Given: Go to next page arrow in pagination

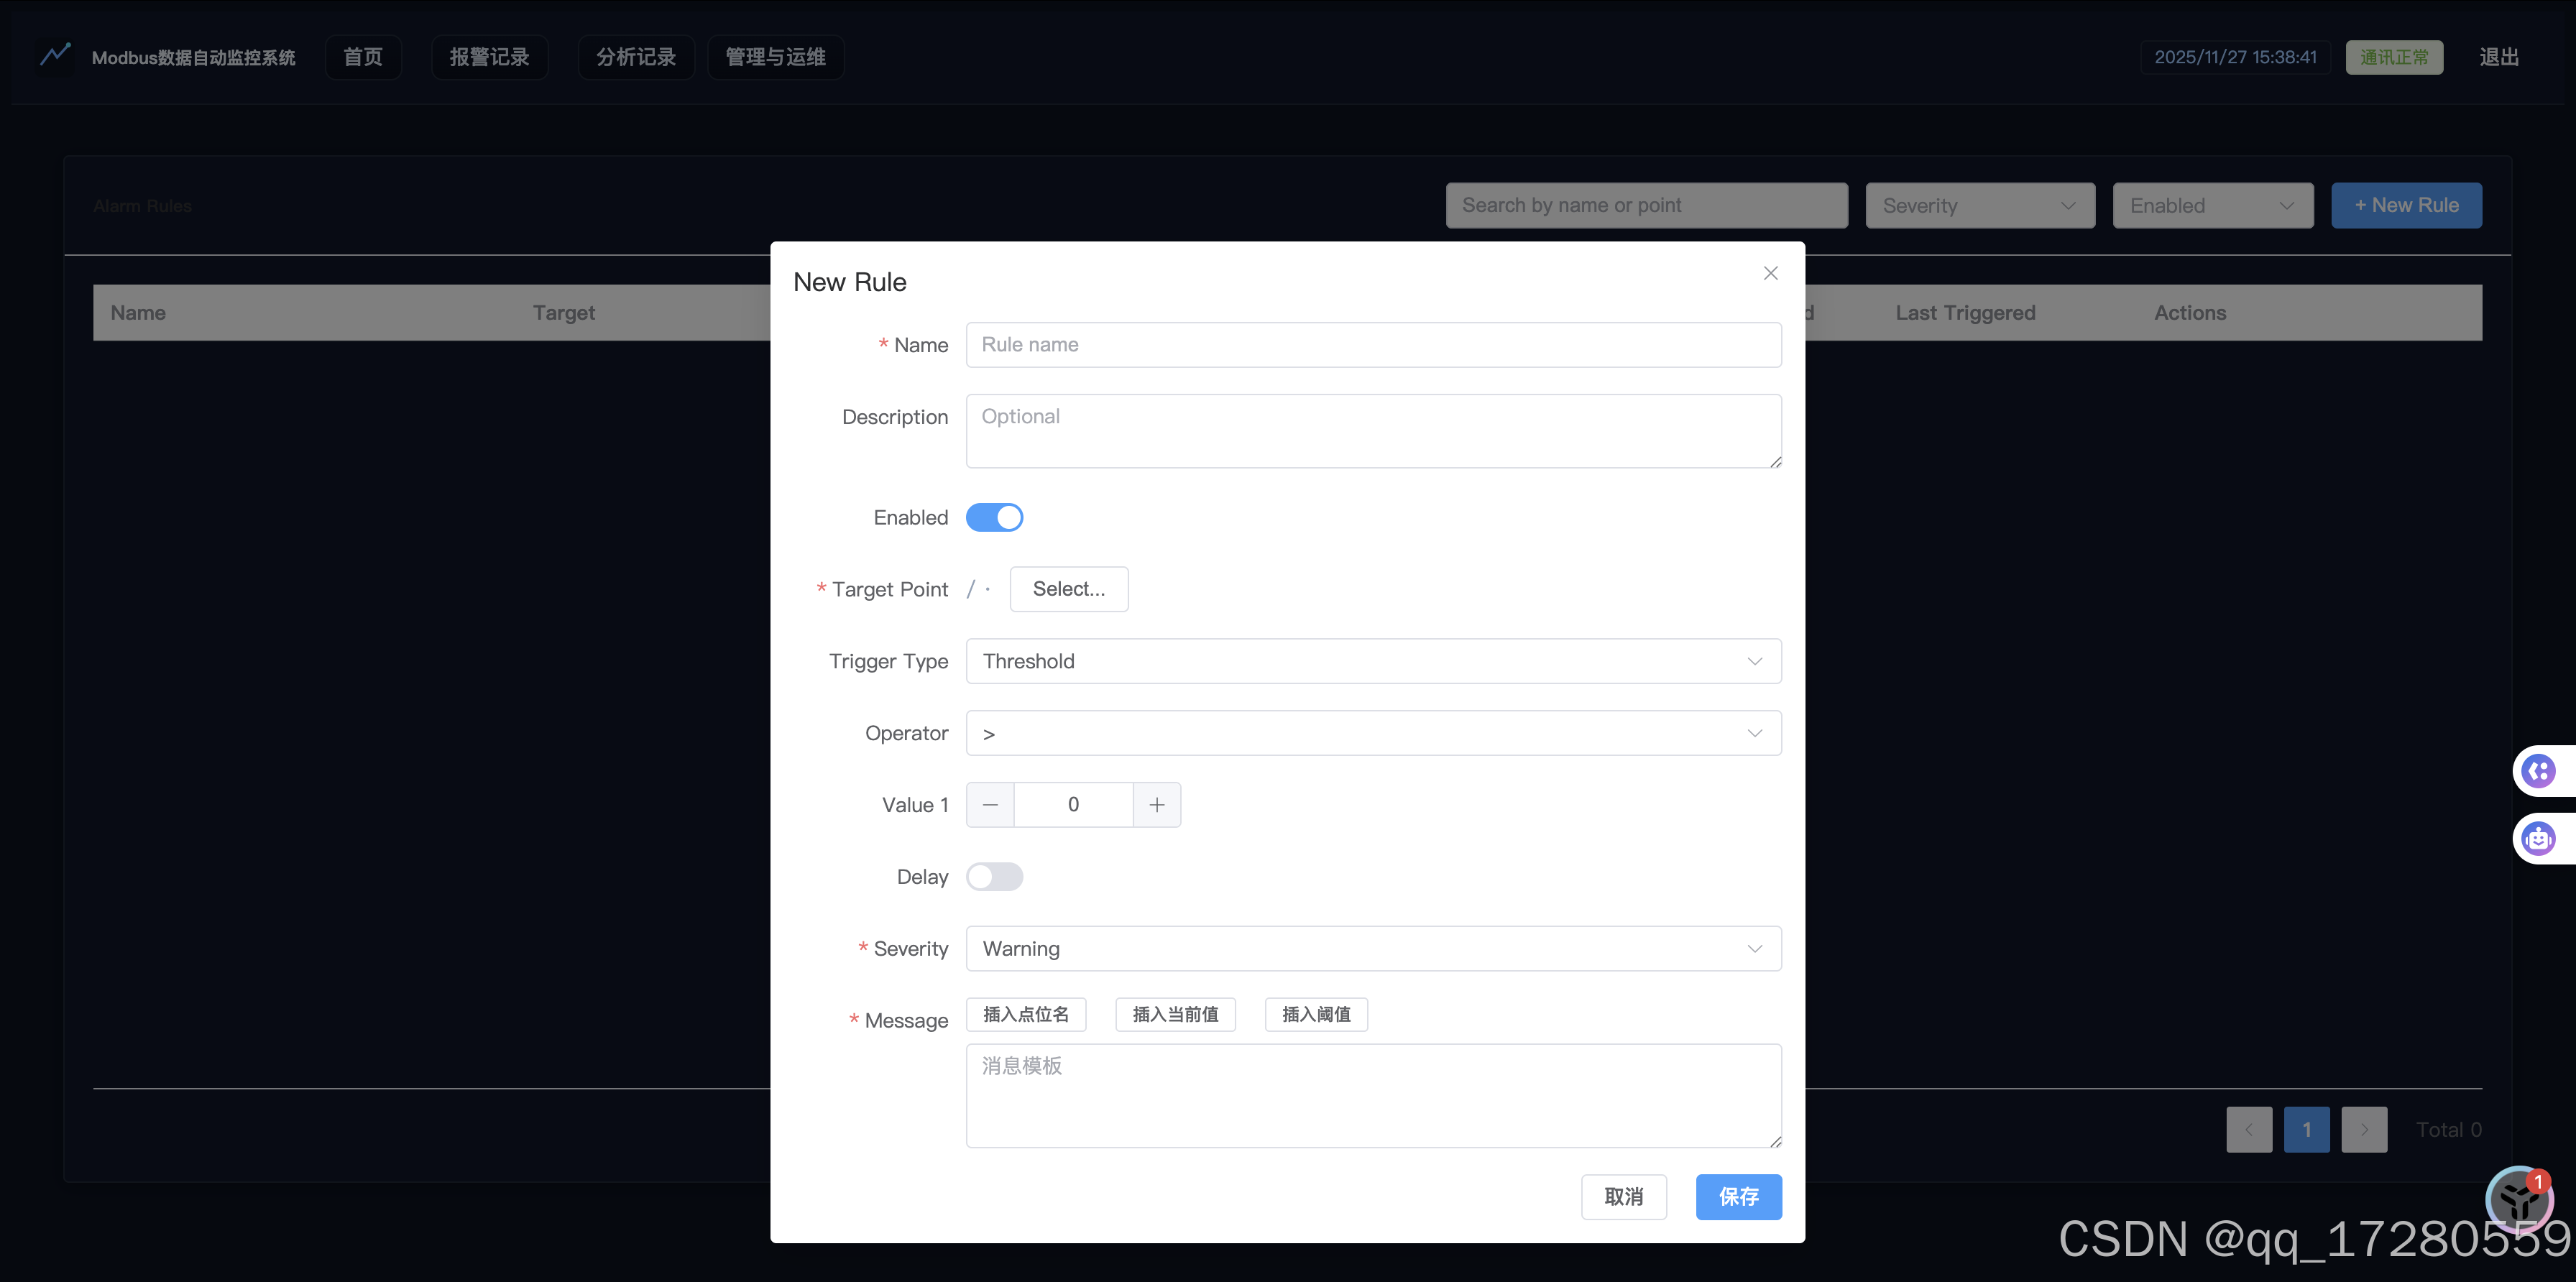Looking at the screenshot, I should point(2364,1129).
